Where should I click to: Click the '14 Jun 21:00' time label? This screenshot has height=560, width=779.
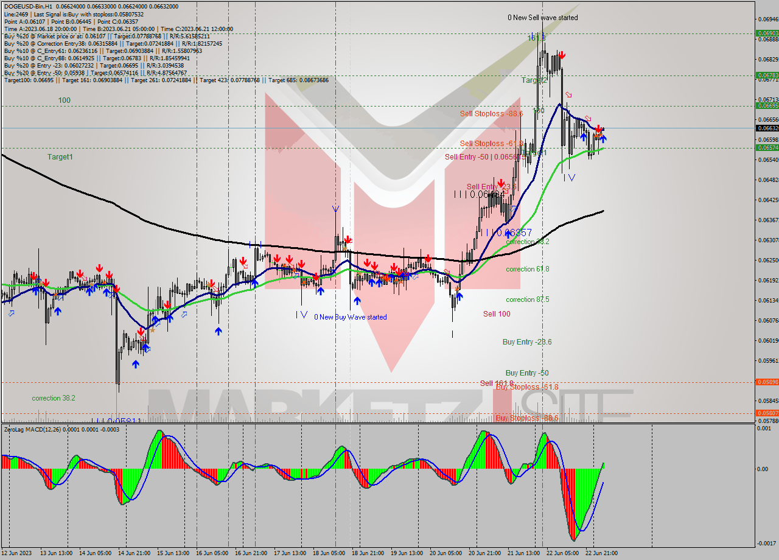pos(134,553)
